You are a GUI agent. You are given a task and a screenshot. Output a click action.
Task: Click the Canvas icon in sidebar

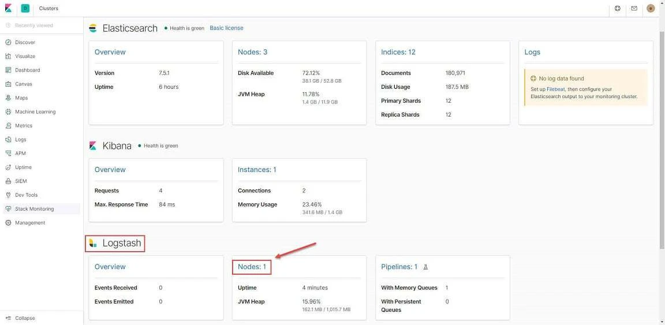point(8,84)
